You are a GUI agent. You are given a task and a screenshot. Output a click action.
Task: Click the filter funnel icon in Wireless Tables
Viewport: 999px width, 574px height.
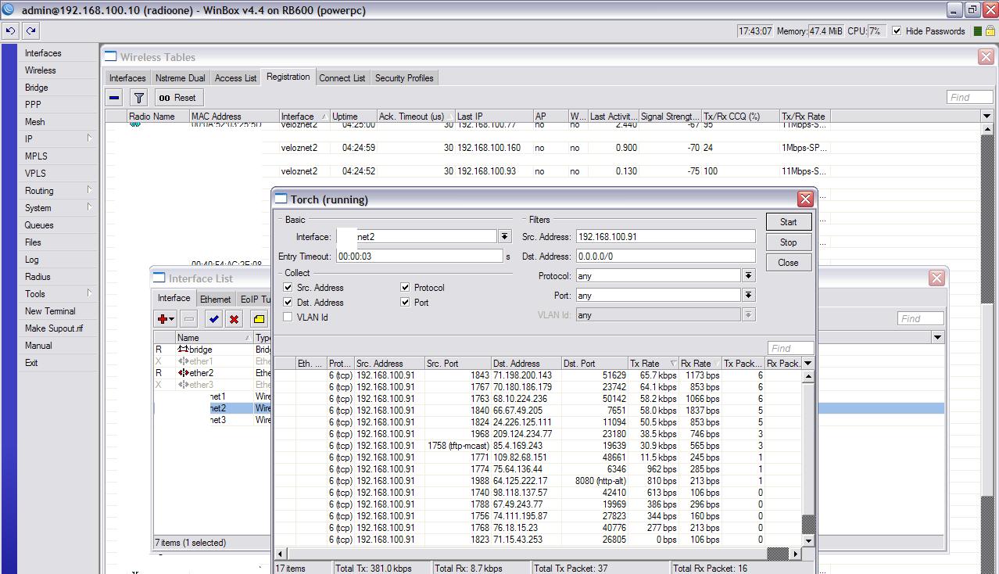(138, 98)
